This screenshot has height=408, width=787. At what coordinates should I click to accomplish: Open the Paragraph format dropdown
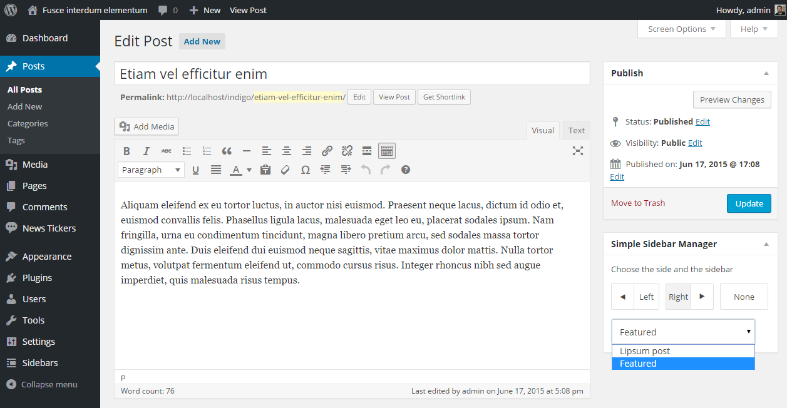[x=151, y=170]
